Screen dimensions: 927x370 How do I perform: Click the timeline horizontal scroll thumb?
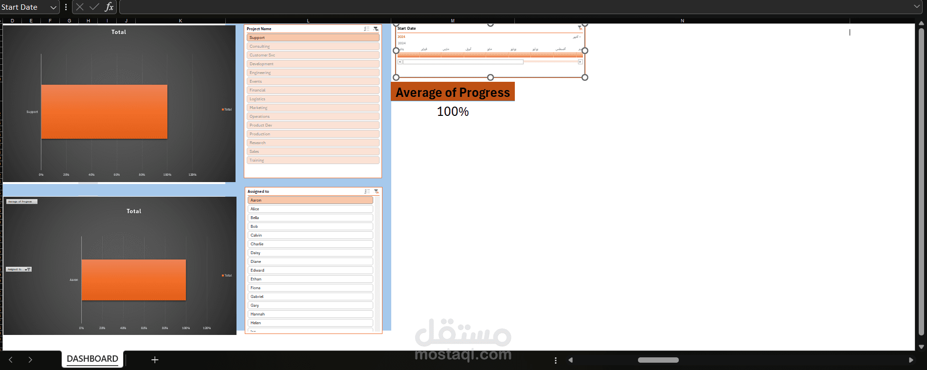[463, 62]
